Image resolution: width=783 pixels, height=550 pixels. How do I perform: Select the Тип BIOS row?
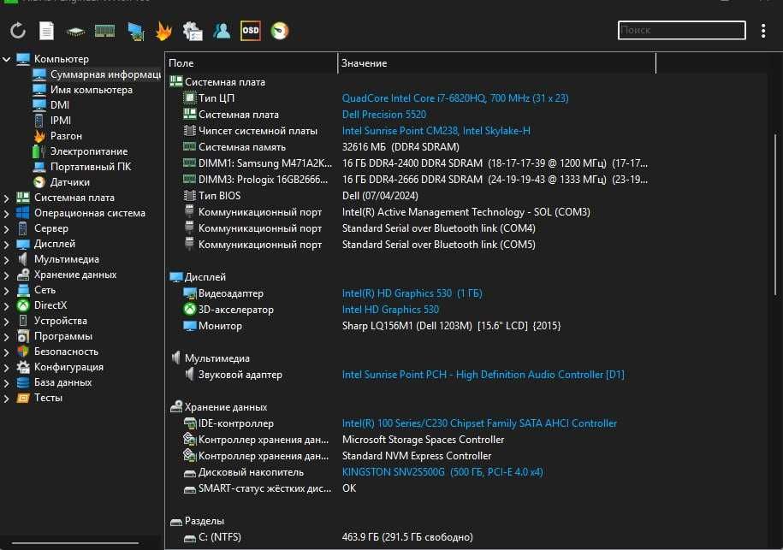(410, 196)
